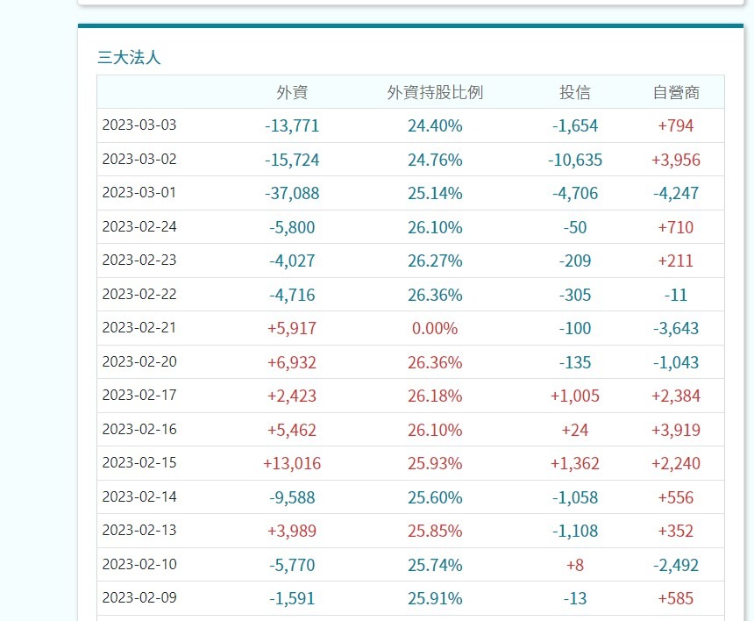Select the 外資持股比例 column header
The height and width of the screenshot is (621, 754).
click(x=435, y=92)
